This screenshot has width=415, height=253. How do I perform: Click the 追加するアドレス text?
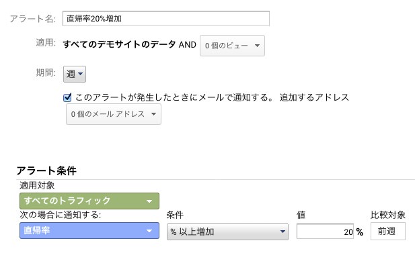click(314, 97)
